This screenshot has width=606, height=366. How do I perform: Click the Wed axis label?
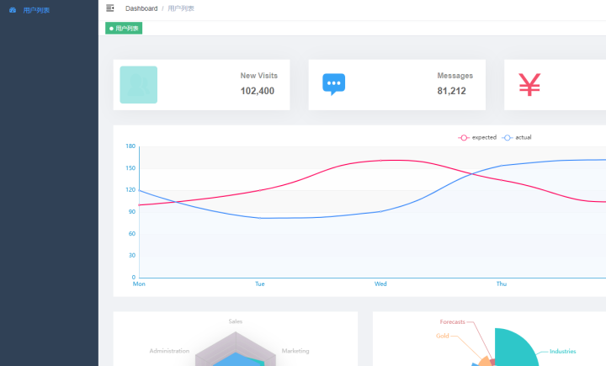[380, 284]
